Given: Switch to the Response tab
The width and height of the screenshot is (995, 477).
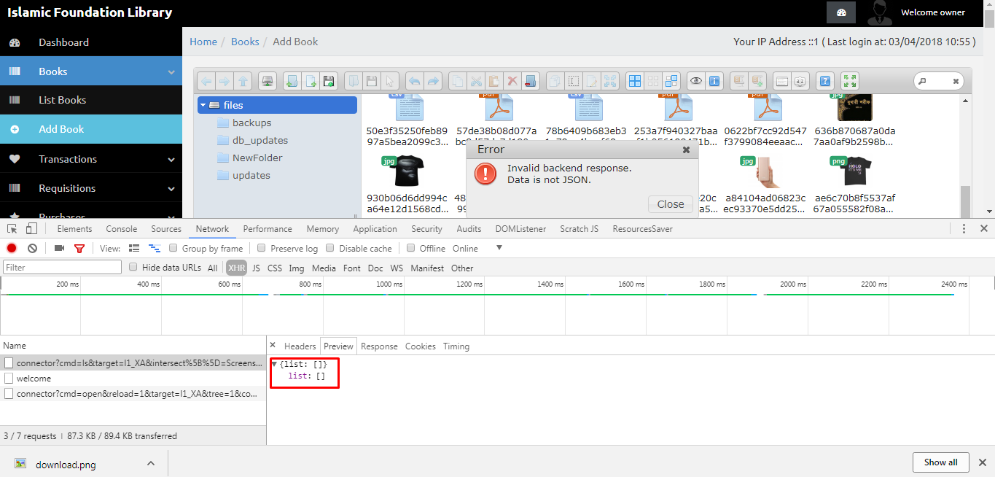Looking at the screenshot, I should [379, 346].
